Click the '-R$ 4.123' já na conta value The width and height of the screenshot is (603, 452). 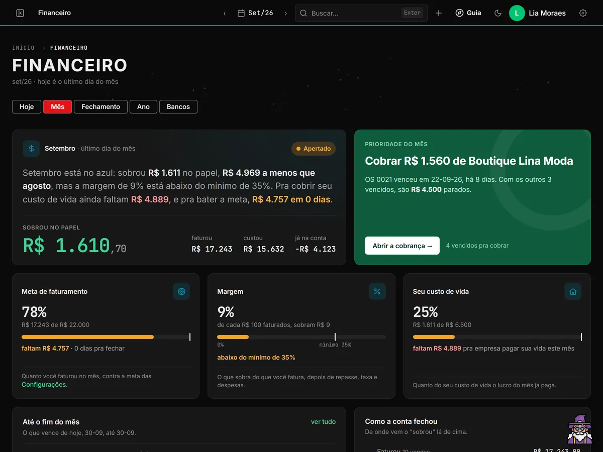[x=315, y=249]
